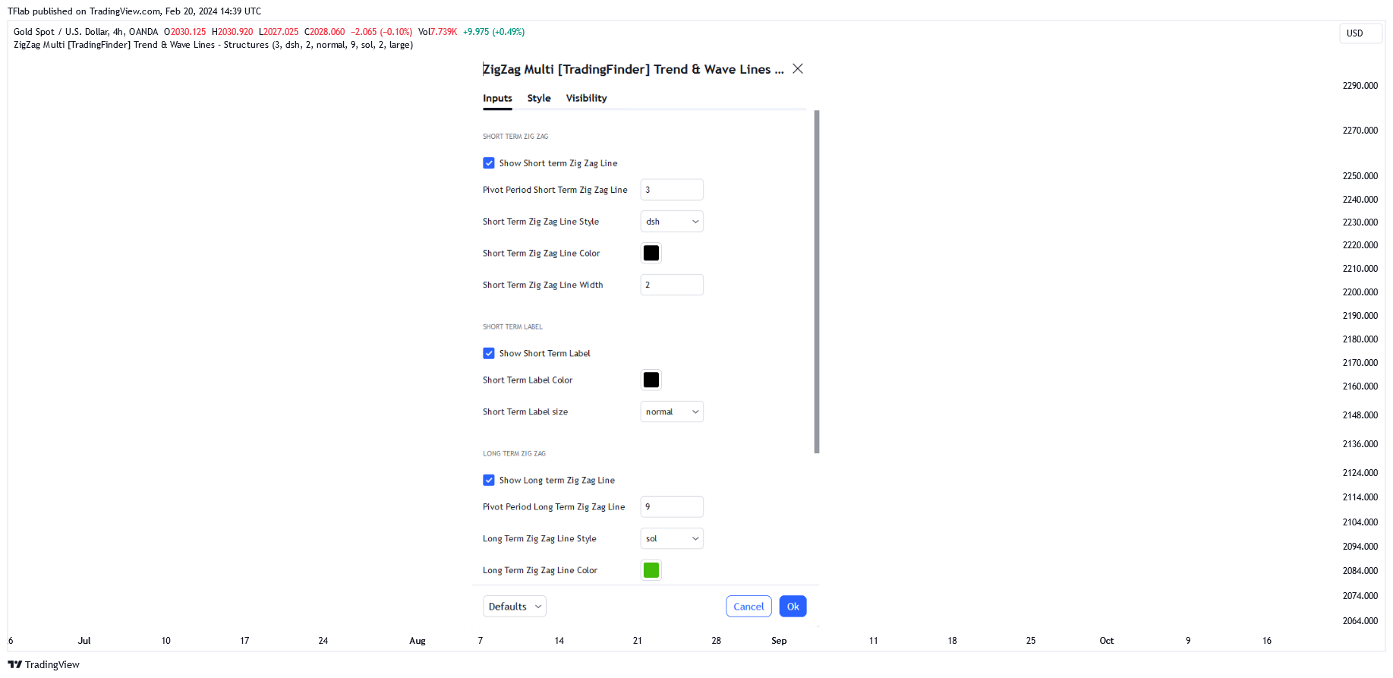Expand the Defaults dropdown

(x=515, y=607)
